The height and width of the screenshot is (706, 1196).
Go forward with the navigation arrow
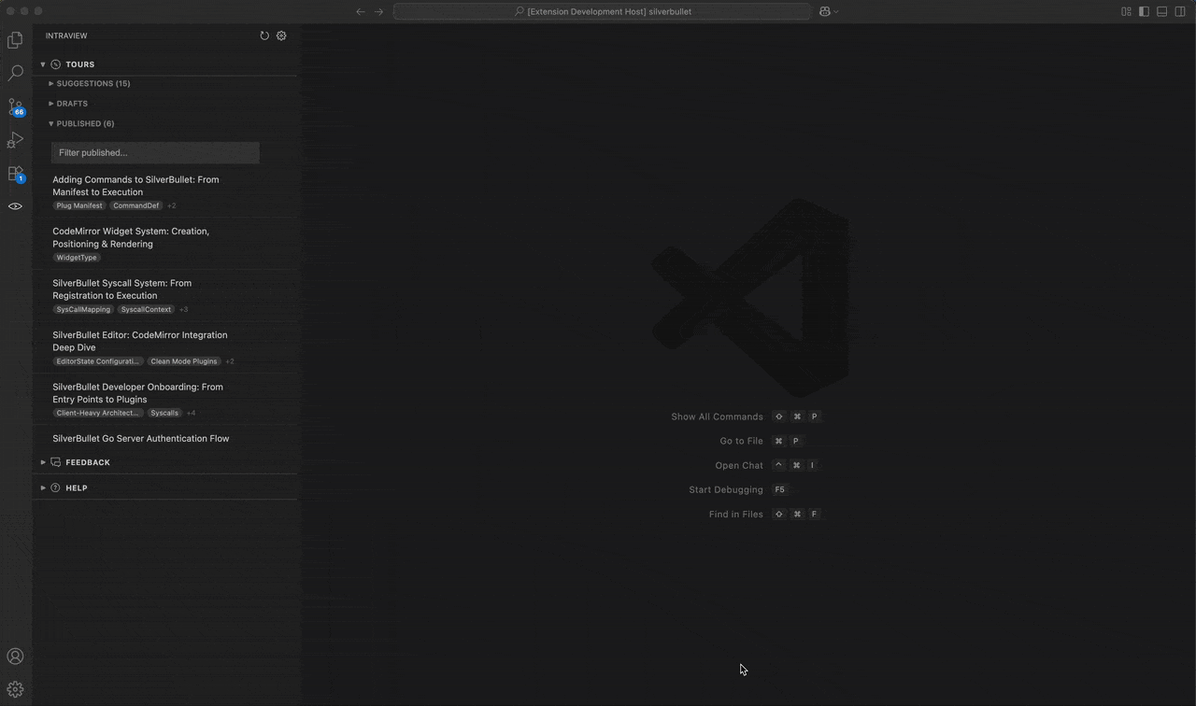coord(378,11)
